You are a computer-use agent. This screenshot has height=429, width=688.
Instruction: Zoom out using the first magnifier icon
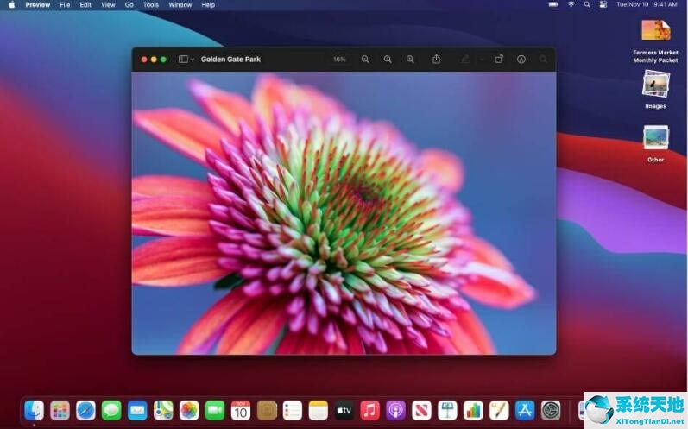tap(365, 60)
